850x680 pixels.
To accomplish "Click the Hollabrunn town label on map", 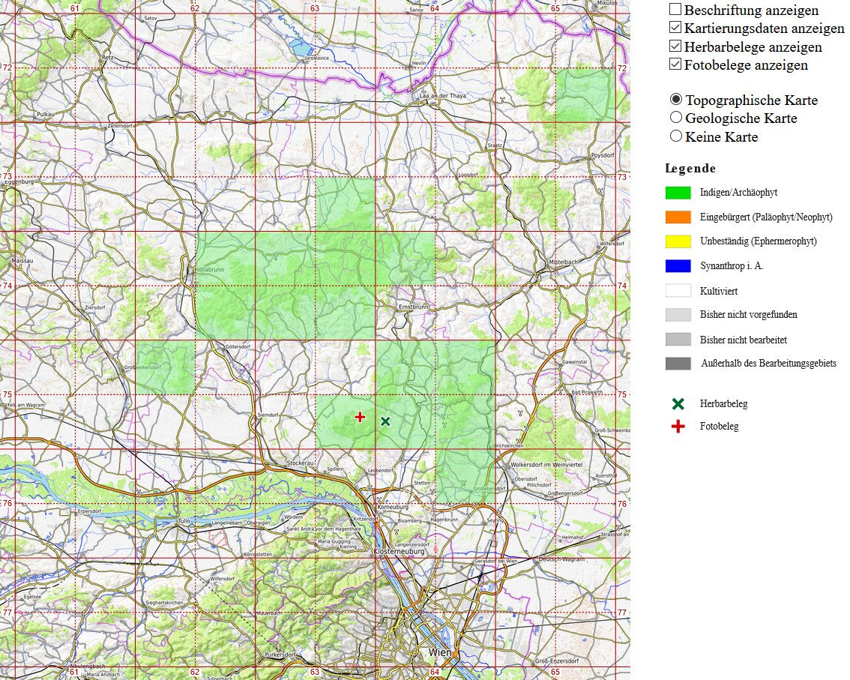I will coord(210,269).
